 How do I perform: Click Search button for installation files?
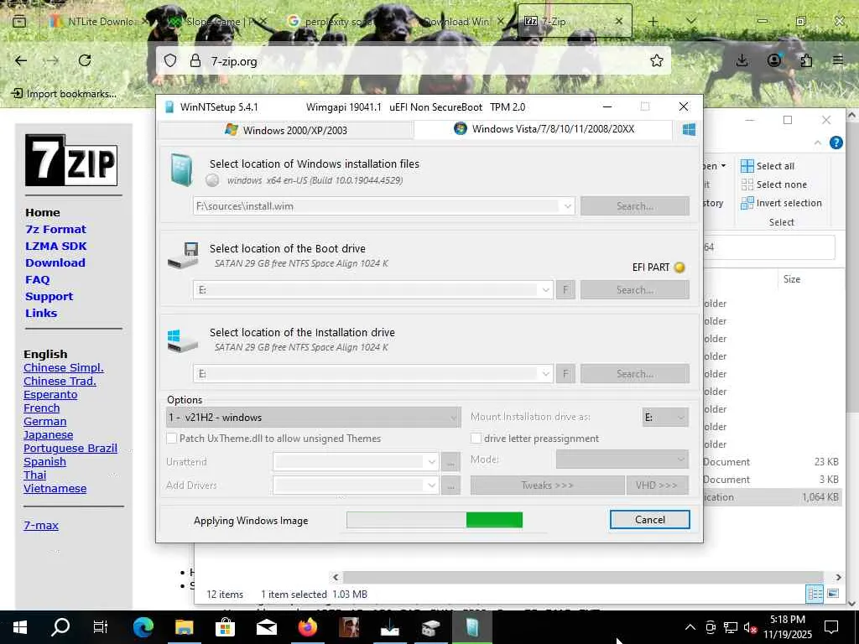635,206
